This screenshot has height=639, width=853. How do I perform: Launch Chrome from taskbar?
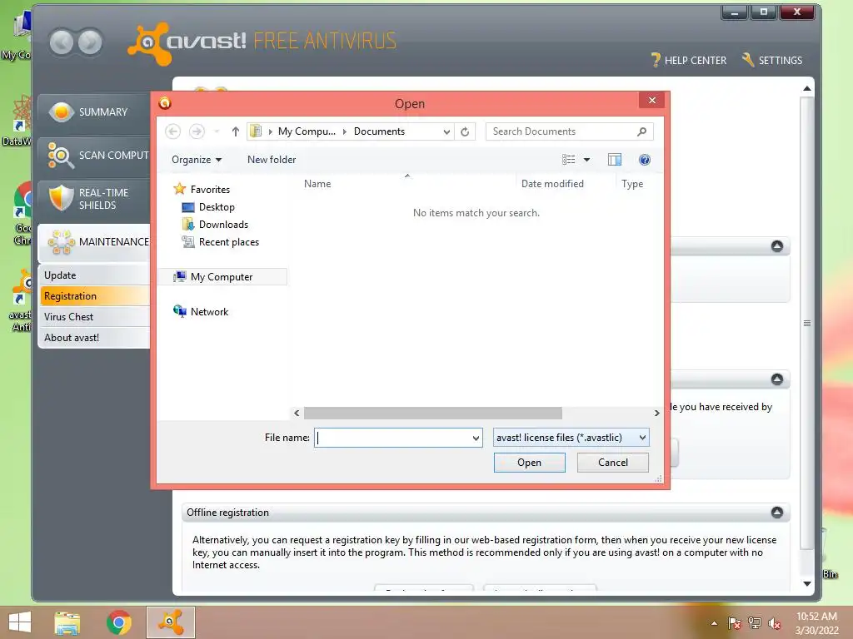coord(118,622)
